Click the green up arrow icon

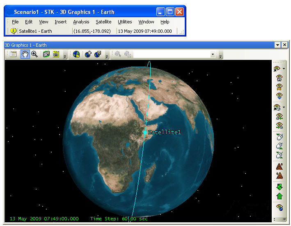[280, 196]
